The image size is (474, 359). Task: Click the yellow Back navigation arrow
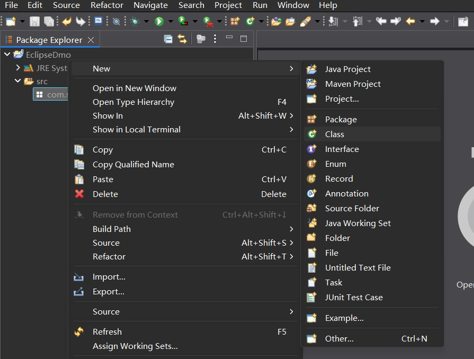tap(410, 22)
